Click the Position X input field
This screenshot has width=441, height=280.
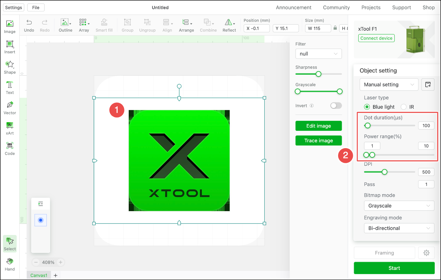tap(257, 28)
